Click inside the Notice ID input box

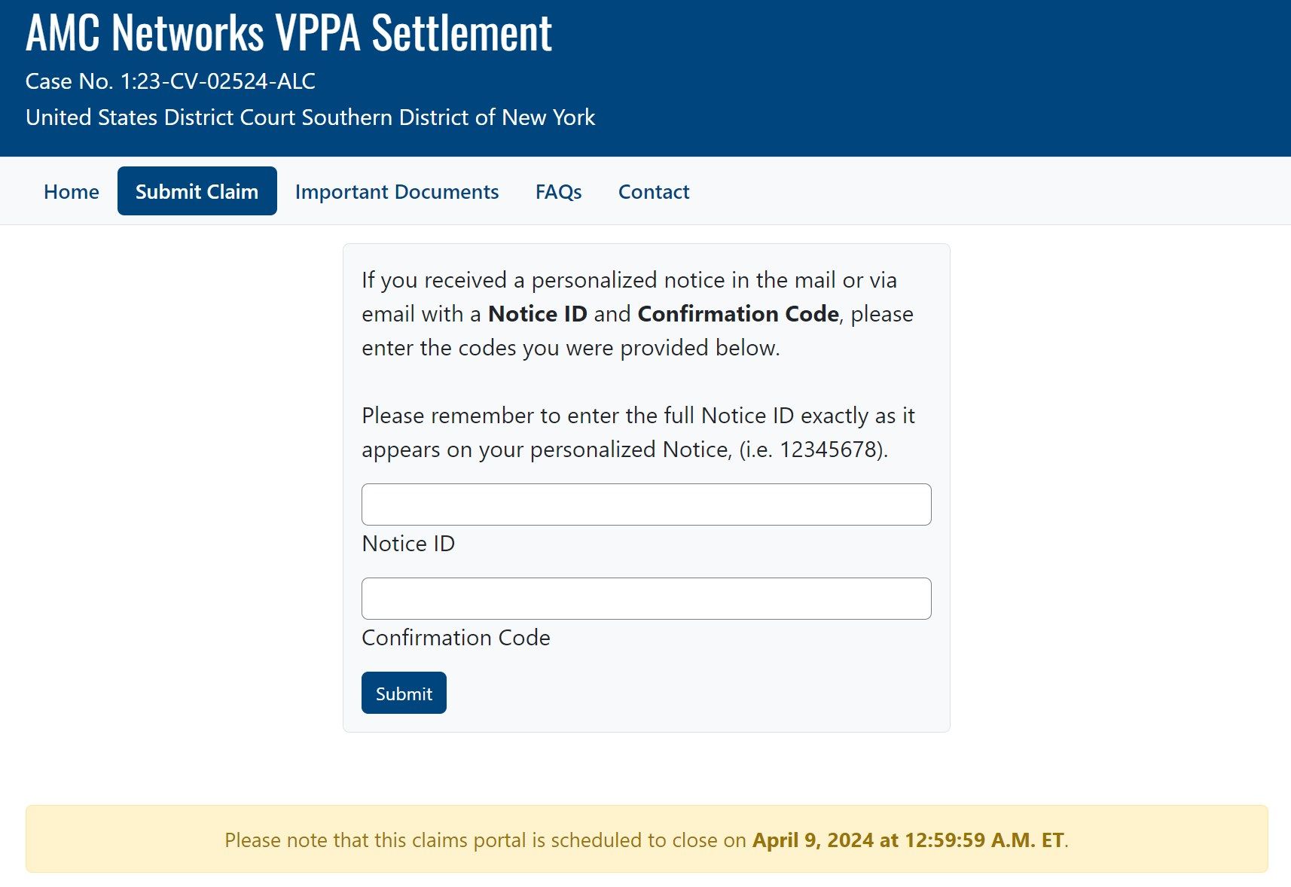point(646,504)
